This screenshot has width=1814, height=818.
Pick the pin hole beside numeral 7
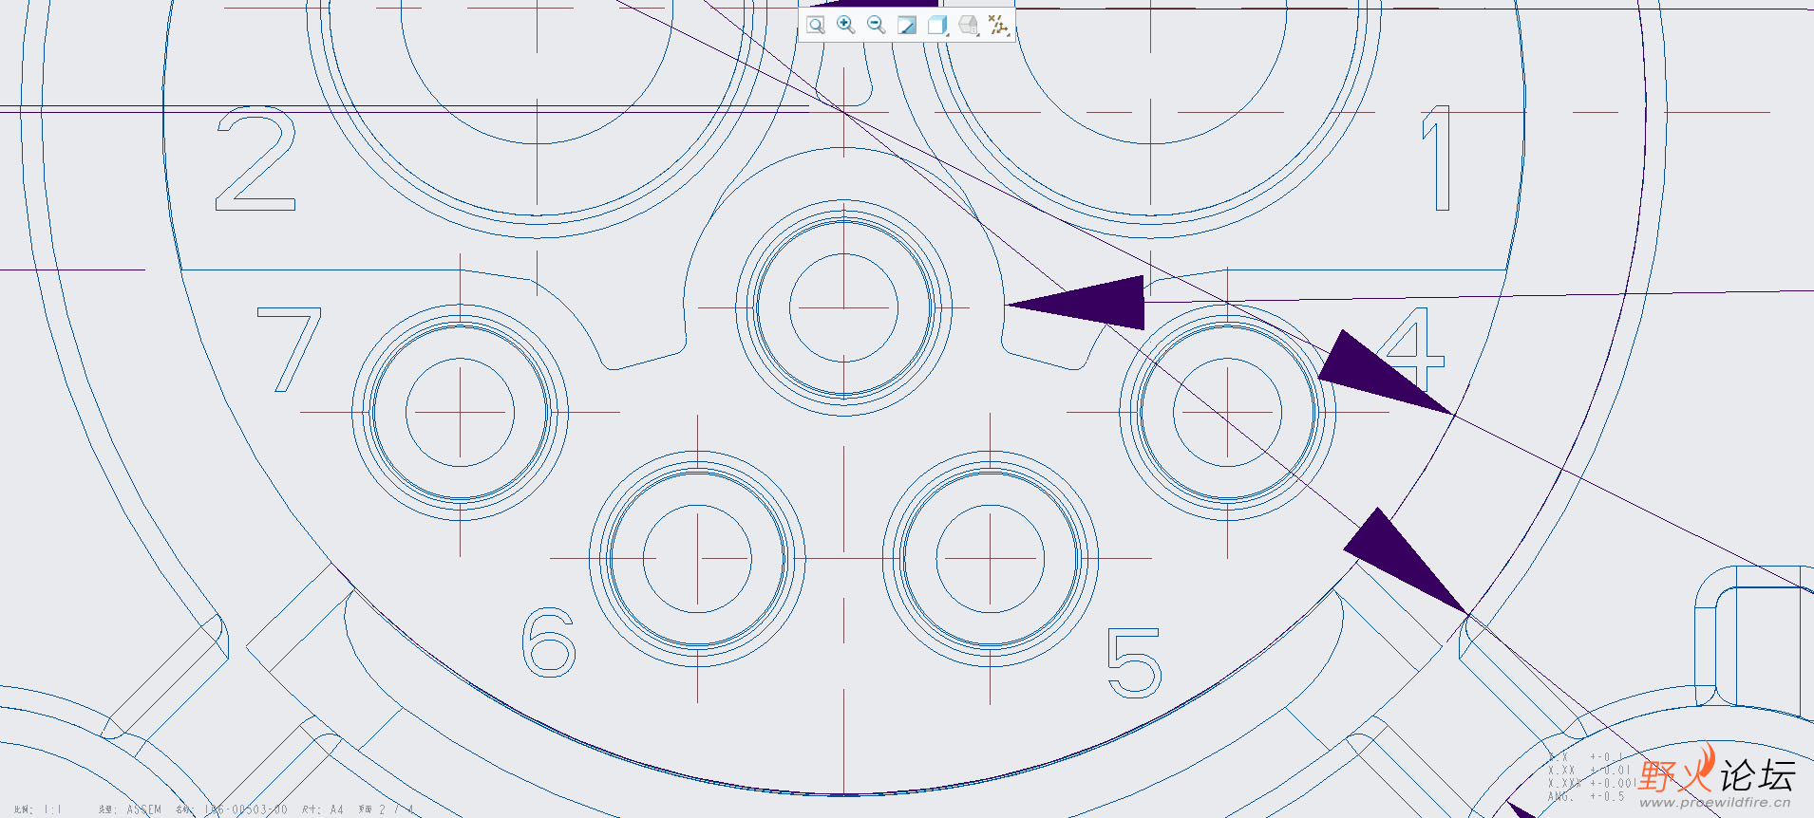(x=461, y=413)
